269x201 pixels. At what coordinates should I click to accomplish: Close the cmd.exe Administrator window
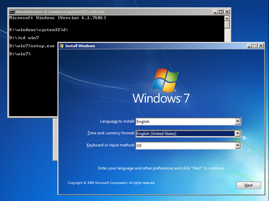tap(227, 12)
